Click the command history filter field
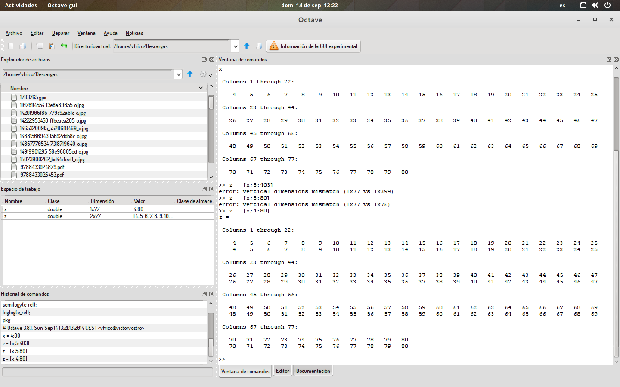 pyautogui.click(x=108, y=372)
